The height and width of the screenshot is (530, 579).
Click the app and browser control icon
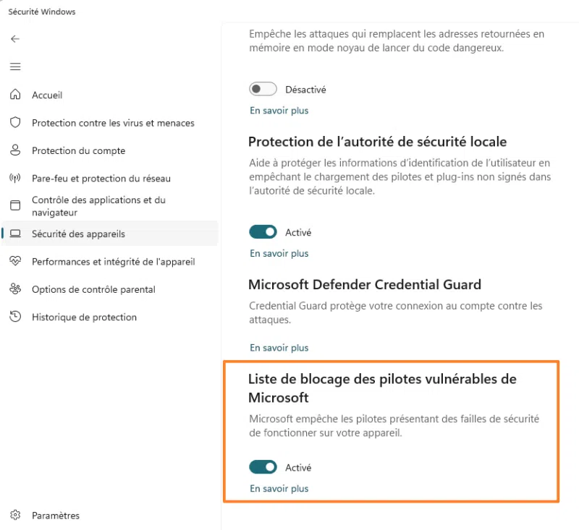click(x=15, y=206)
